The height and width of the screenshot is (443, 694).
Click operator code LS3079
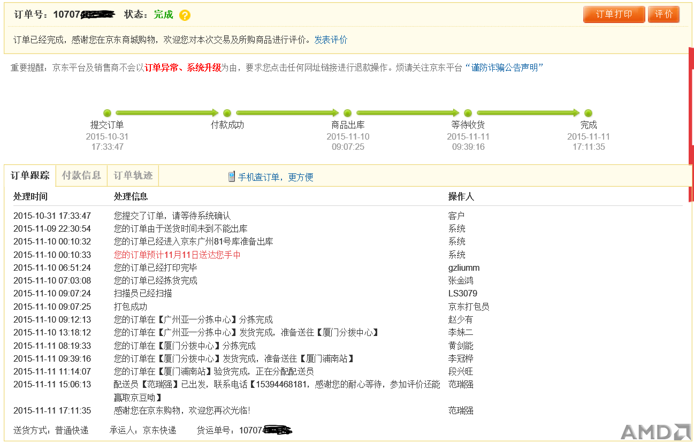pos(463,293)
